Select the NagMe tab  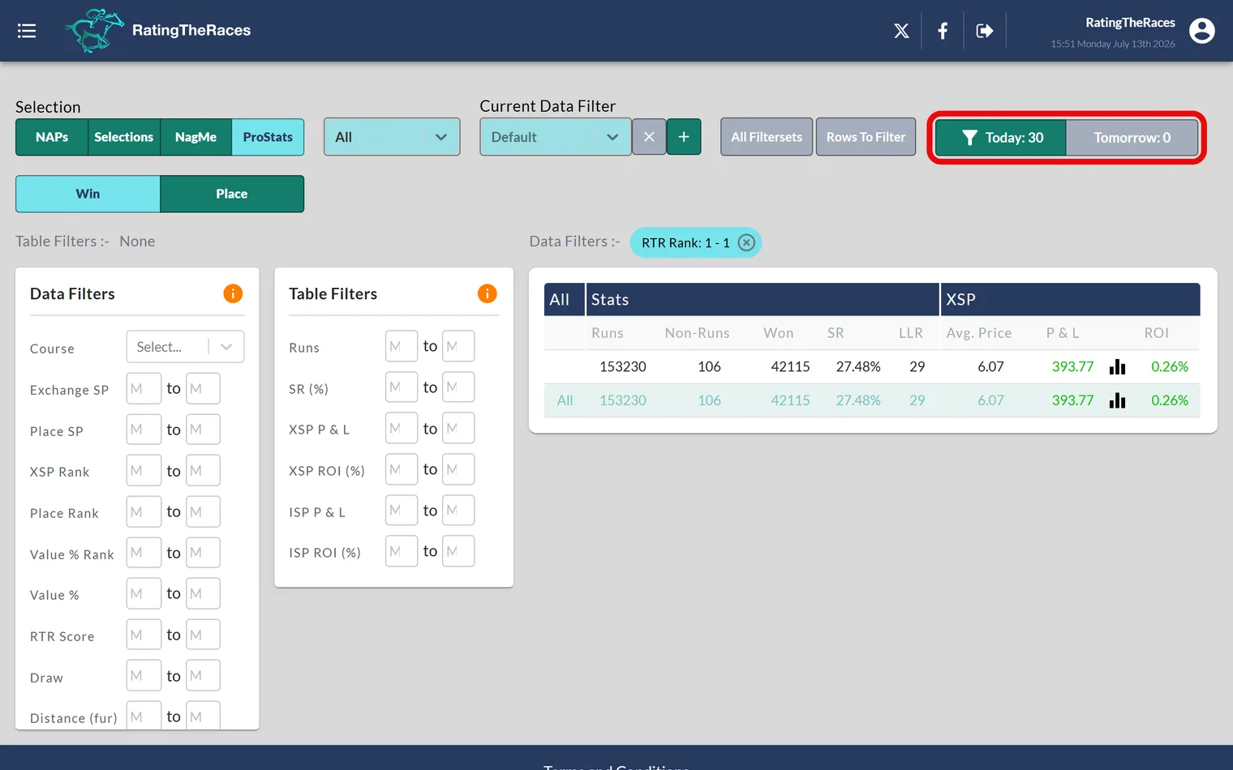(196, 137)
